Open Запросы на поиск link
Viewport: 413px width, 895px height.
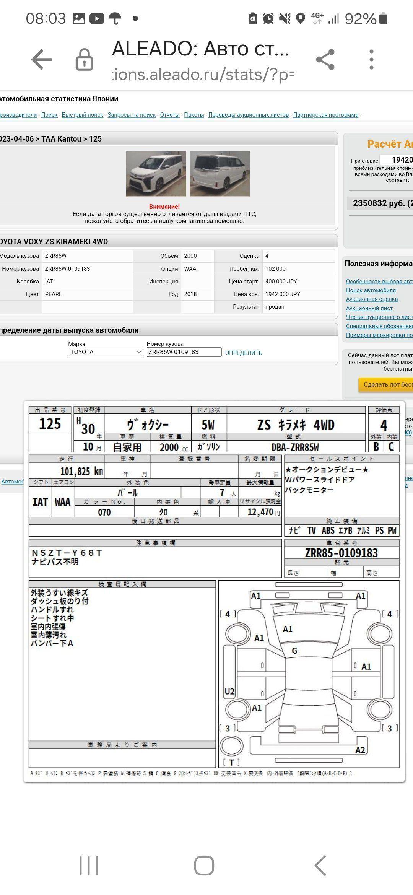pos(132,115)
